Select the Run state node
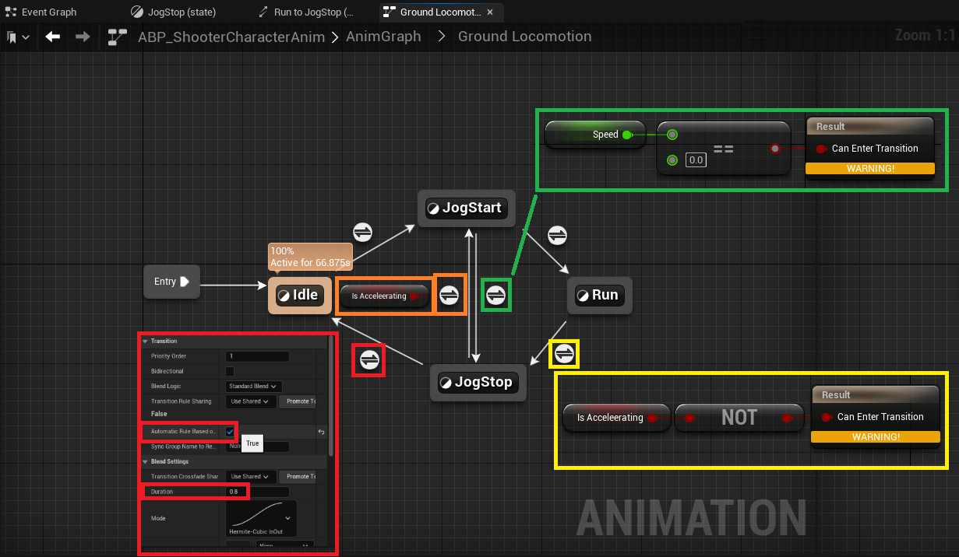This screenshot has height=557, width=959. click(598, 295)
